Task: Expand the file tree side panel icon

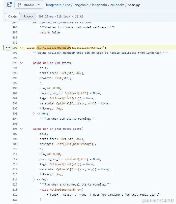Action: (x=9, y=5)
